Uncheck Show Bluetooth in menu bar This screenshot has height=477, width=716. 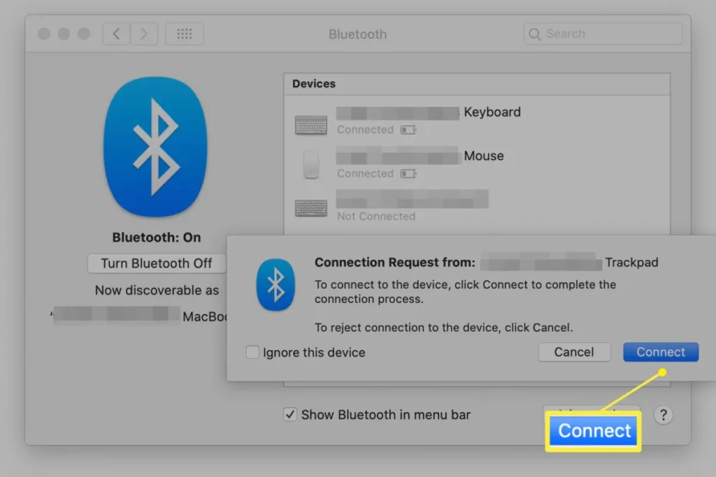point(290,414)
